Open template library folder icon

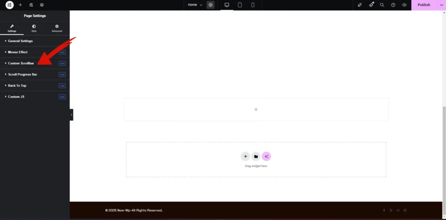[256, 156]
